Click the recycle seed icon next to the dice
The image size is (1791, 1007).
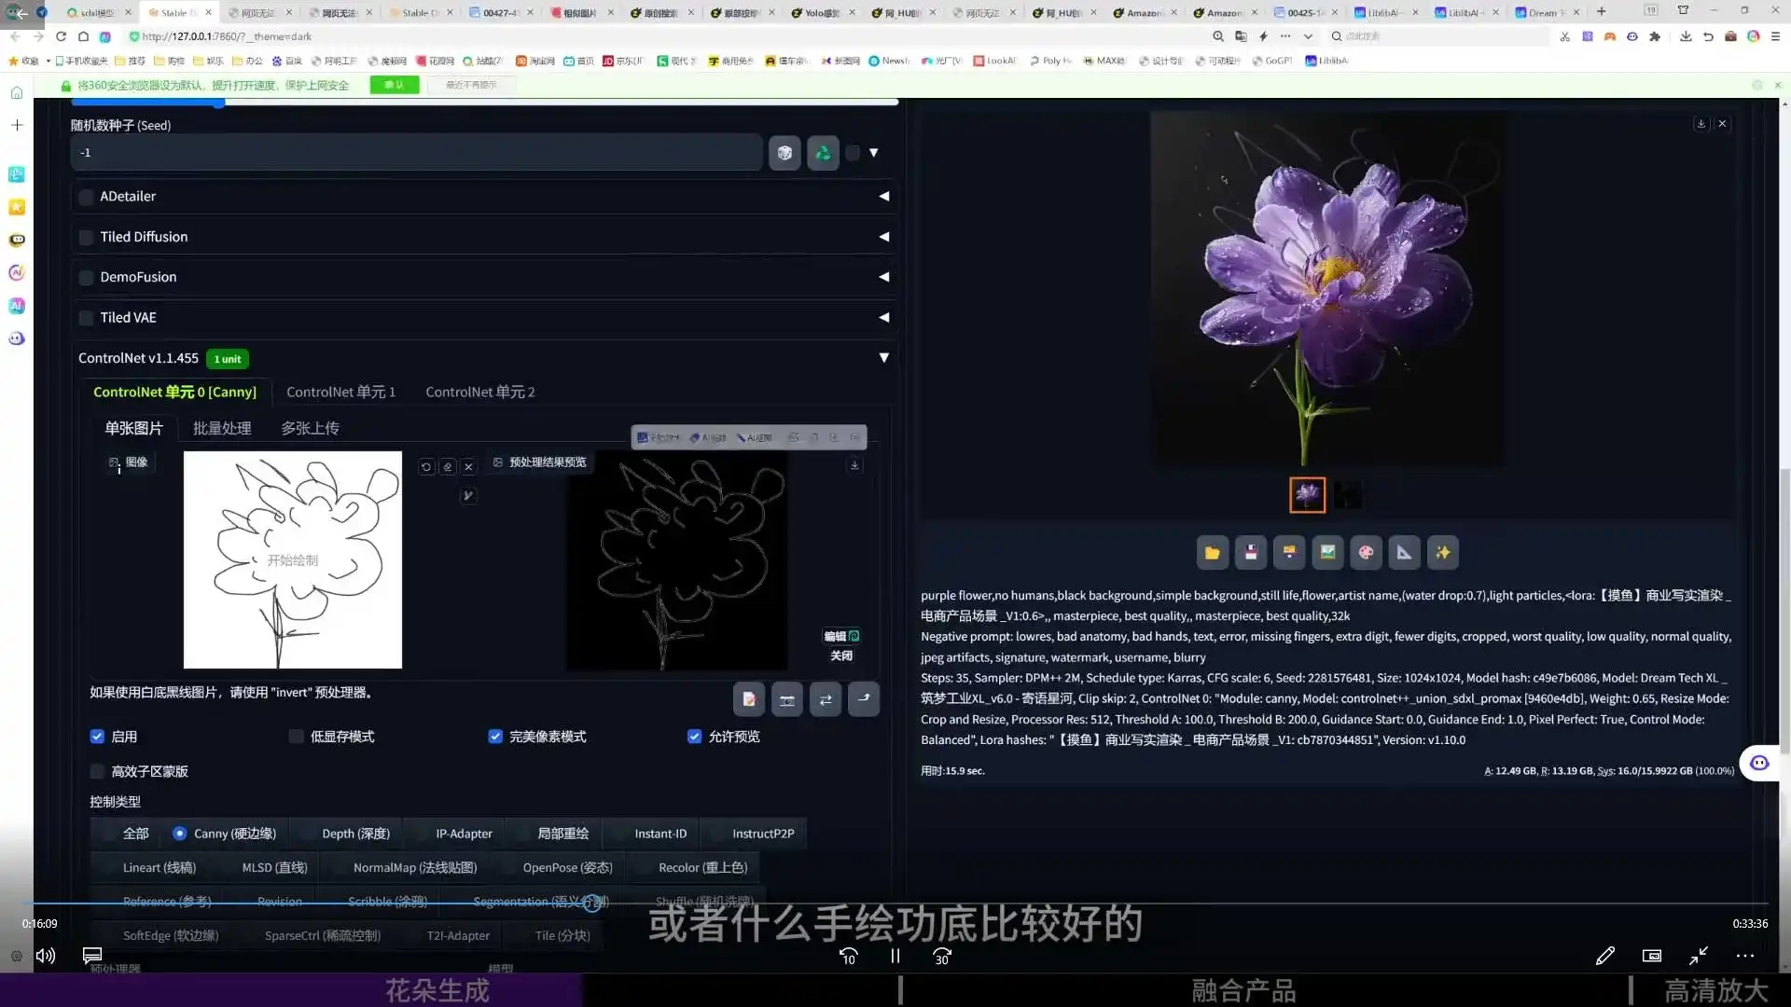pyautogui.click(x=823, y=153)
